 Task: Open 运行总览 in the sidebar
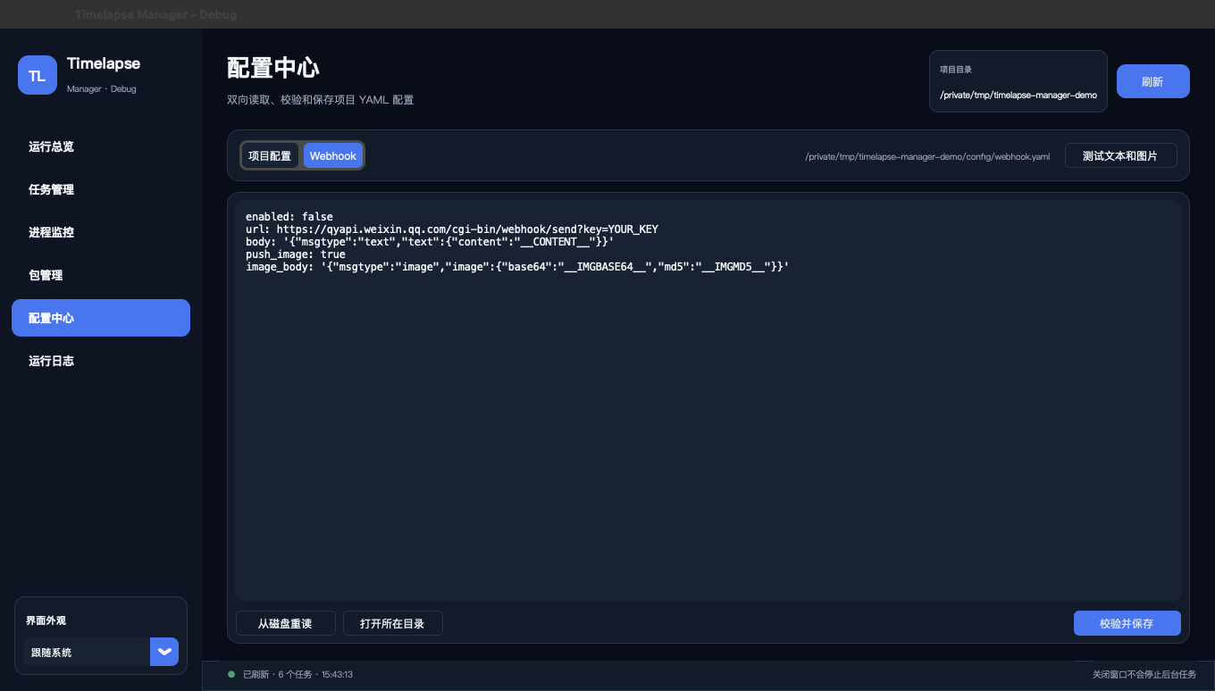tap(101, 146)
